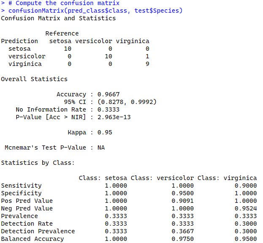
Task: Click the 'Balanced Accuracy' row label
Action: pyautogui.click(x=33, y=239)
